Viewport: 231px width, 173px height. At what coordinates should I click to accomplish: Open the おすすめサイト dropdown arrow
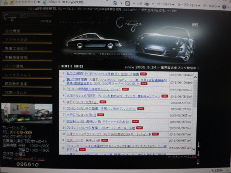click(x=39, y=2)
